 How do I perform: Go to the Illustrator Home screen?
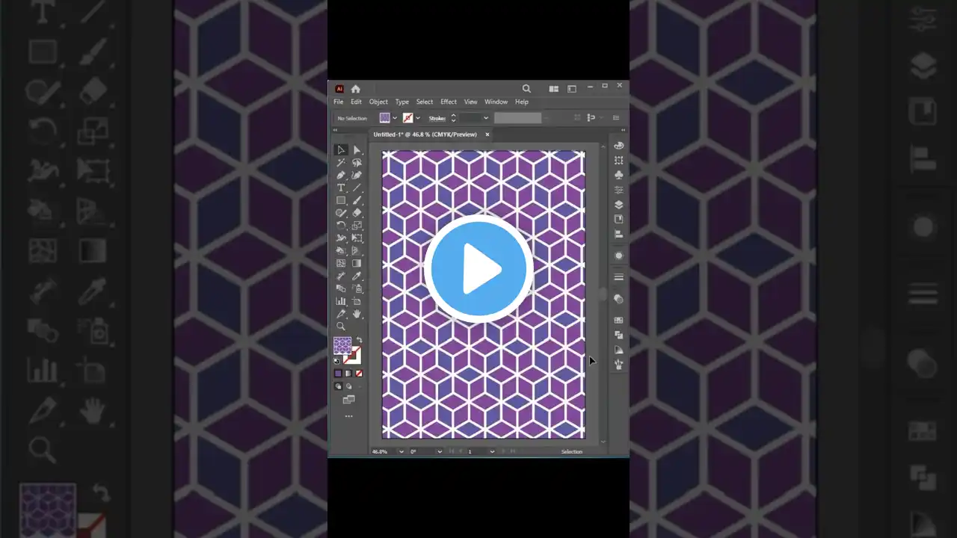(356, 89)
